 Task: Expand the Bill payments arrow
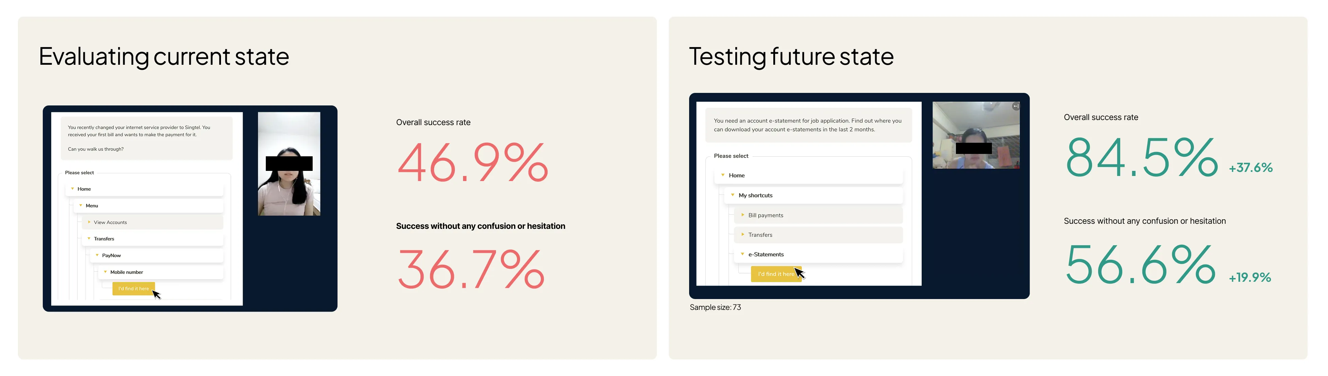742,215
